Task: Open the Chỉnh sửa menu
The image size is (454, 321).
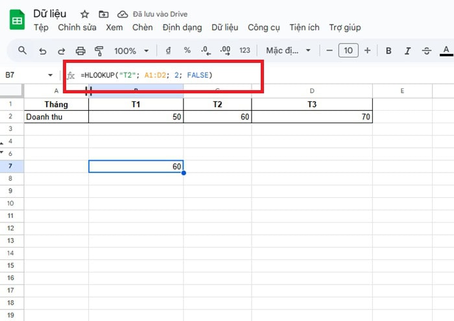Action: 77,27
